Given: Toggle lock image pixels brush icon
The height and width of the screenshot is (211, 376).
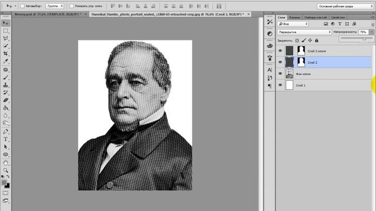Looking at the screenshot, I should [x=304, y=40].
